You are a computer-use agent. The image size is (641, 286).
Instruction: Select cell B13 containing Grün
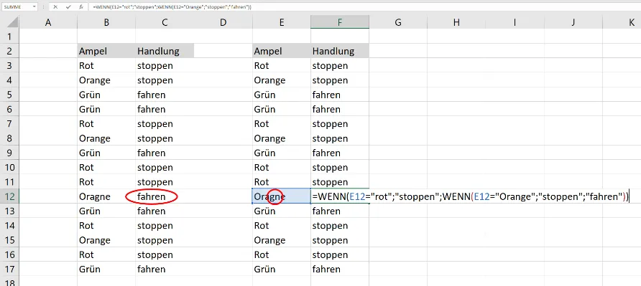coord(106,211)
